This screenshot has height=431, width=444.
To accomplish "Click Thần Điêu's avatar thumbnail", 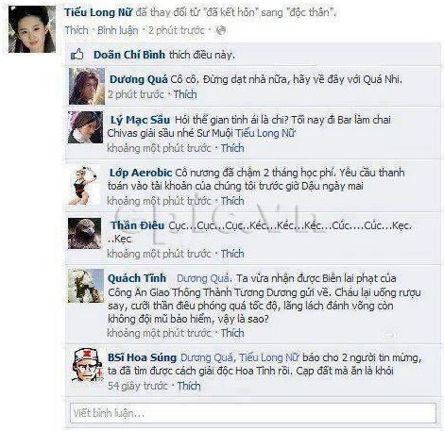I will [x=85, y=233].
